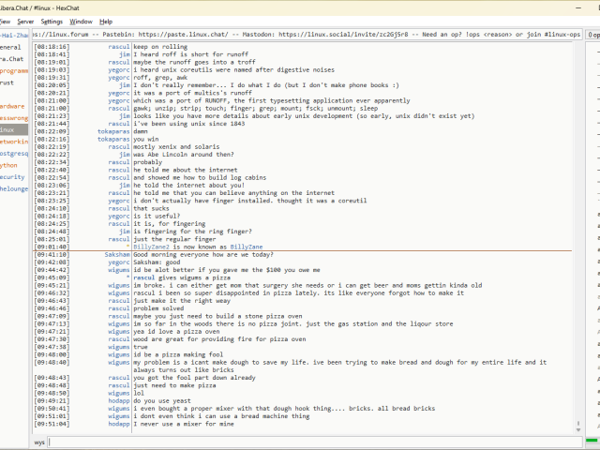The image size is (600, 450).
Task: Click the BillyZane nickname after 'known as'
Action: [249, 247]
